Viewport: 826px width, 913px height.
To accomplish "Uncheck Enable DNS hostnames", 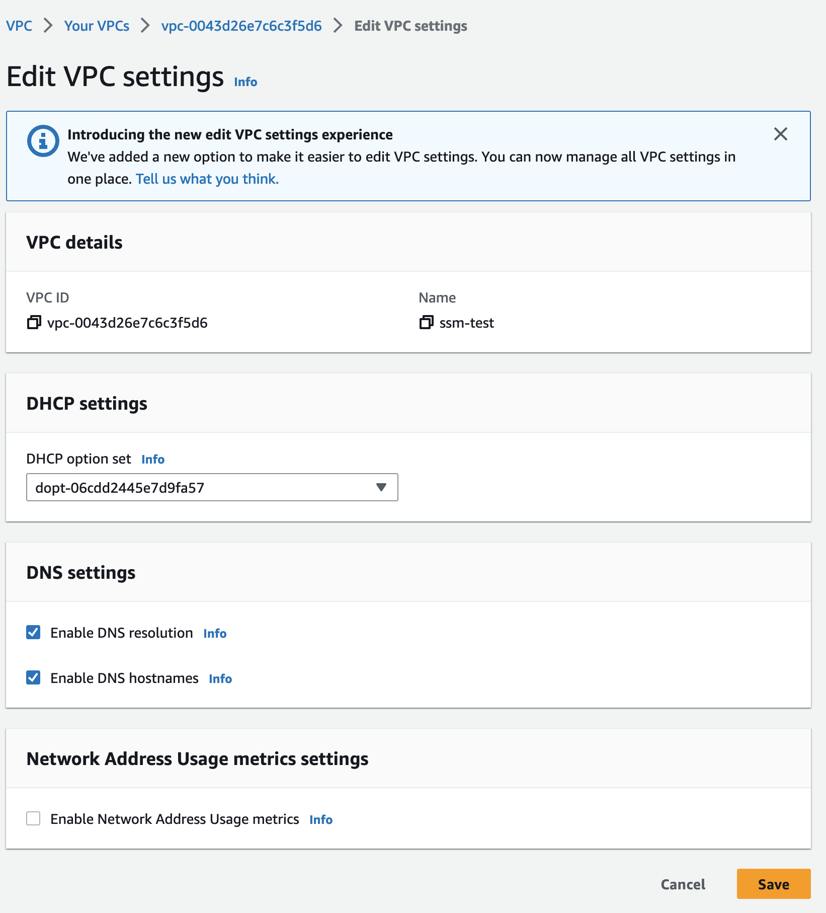I will (34, 678).
